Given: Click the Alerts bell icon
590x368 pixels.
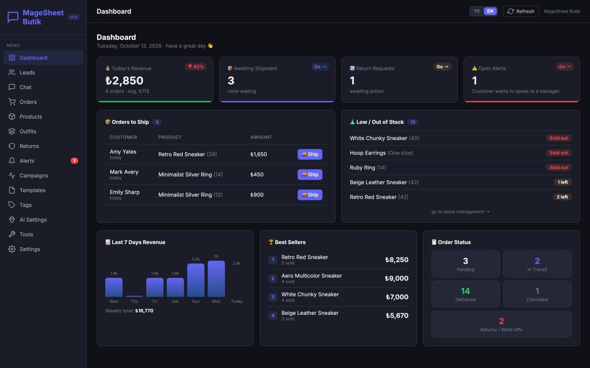Looking at the screenshot, I should (x=12, y=161).
